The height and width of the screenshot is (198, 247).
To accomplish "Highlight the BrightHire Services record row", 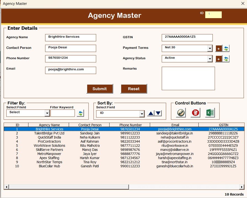I will (83, 129).
